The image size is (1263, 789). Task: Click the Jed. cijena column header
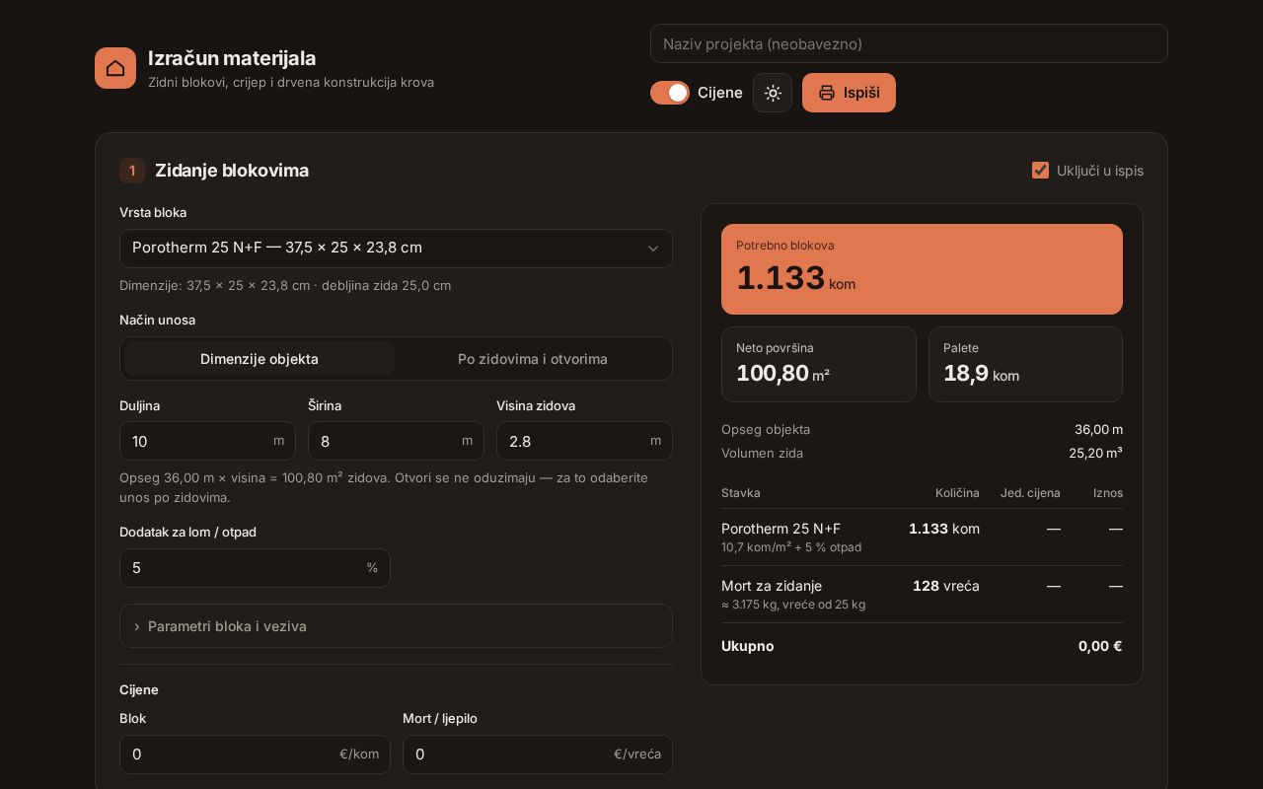point(1030,493)
